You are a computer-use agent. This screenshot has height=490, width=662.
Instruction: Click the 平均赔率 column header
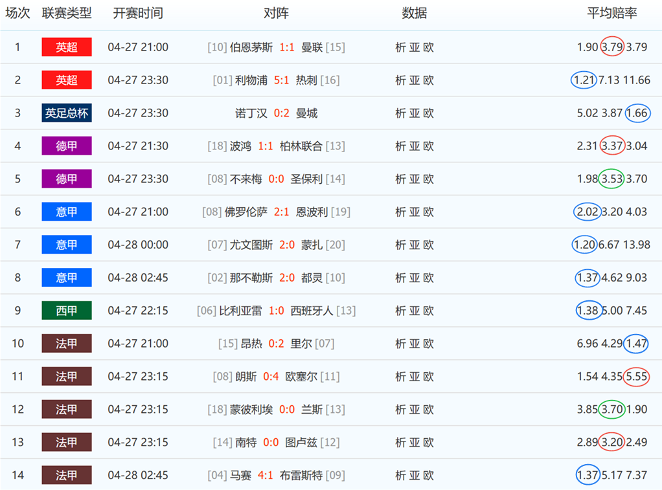[611, 13]
